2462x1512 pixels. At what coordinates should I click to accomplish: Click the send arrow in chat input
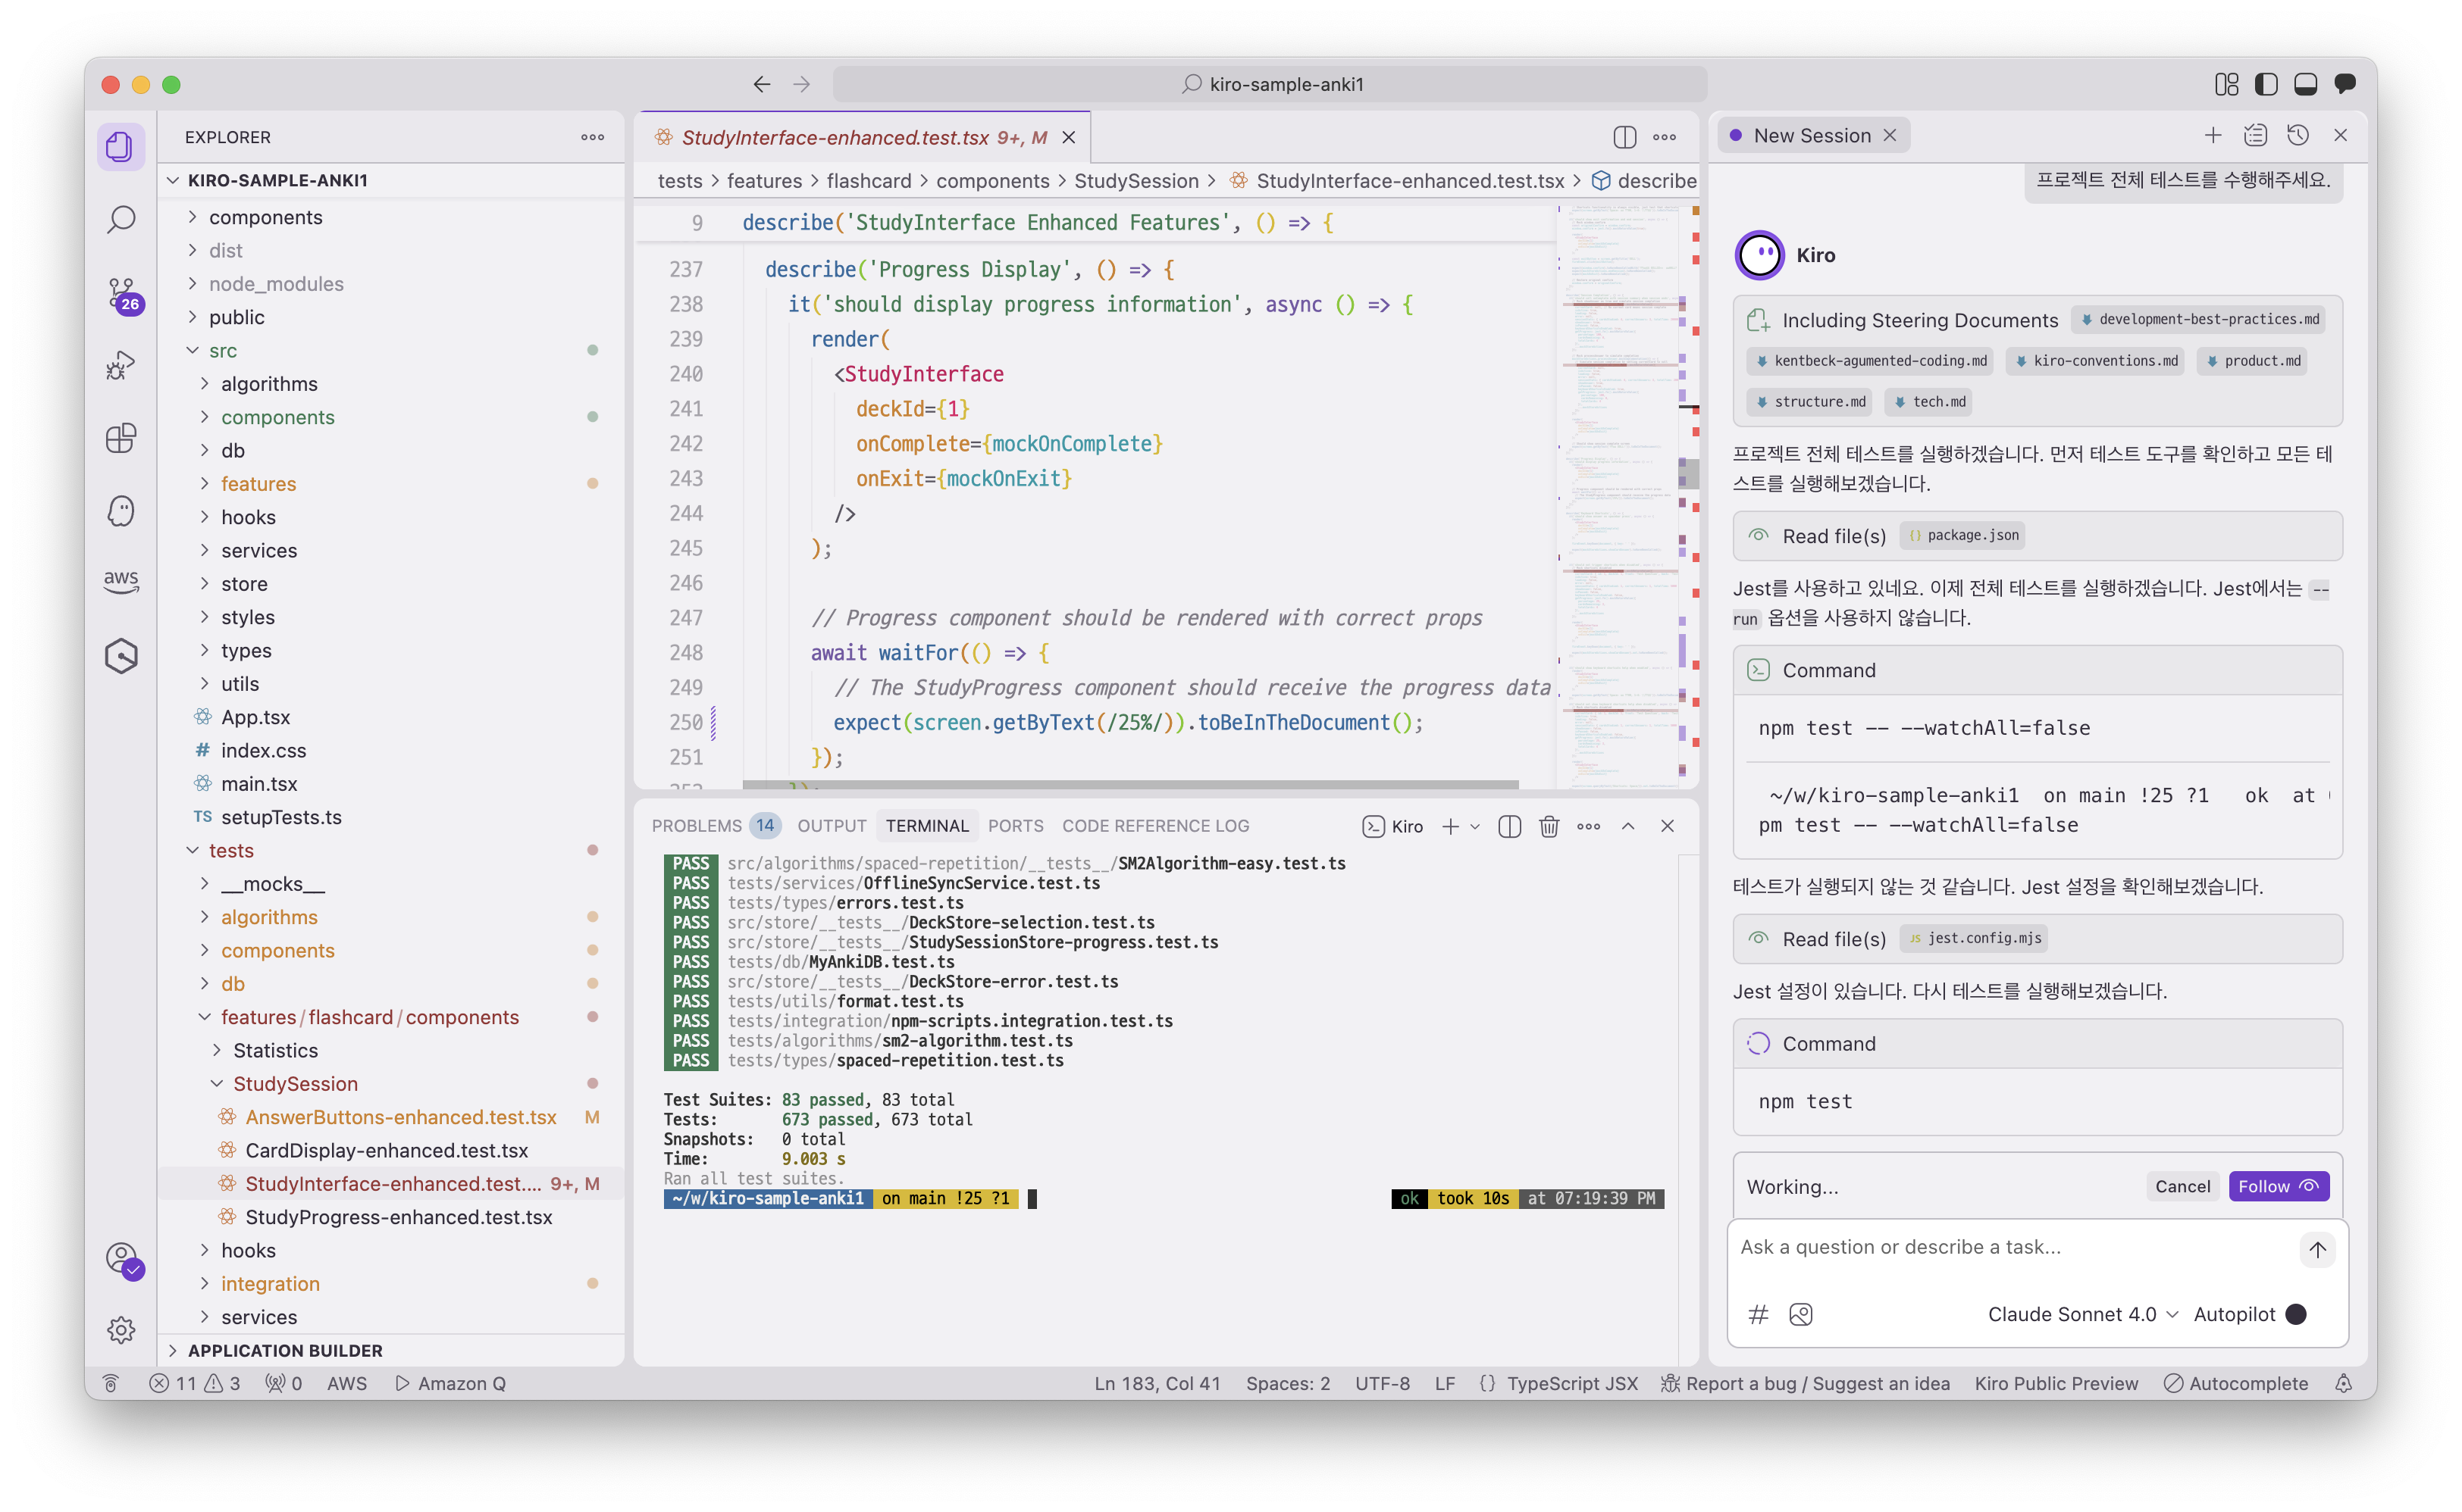coord(2317,1249)
